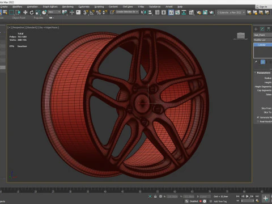The height and width of the screenshot is (204, 272).
Task: Toggle the Scene Explorer
Action: click(157, 12)
